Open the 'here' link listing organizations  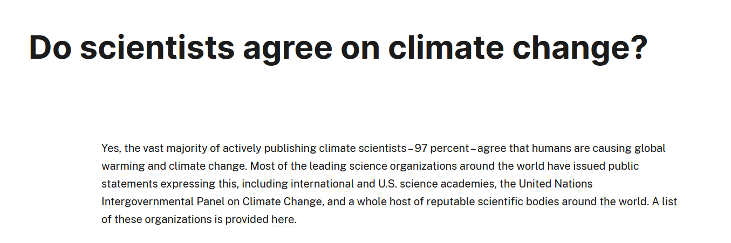(283, 220)
